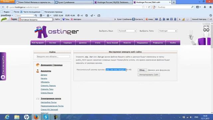Open the Почта bookmark

(15, 12)
